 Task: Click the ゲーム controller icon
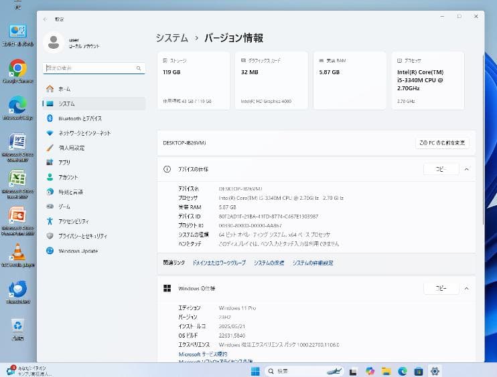(x=50, y=207)
